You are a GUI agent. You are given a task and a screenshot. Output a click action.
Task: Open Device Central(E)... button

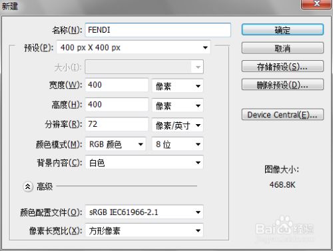tap(282, 115)
